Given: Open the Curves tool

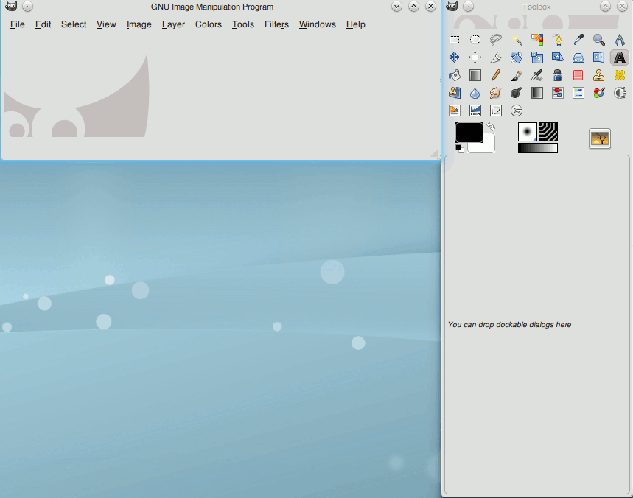Looking at the screenshot, I should (496, 111).
